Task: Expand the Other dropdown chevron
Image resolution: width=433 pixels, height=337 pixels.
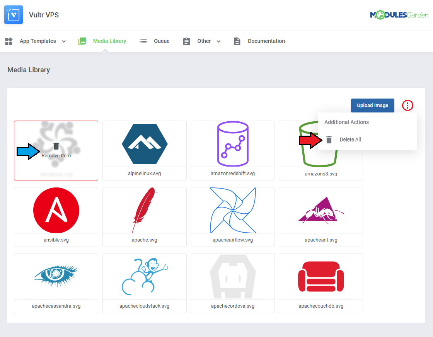Action: [x=218, y=41]
